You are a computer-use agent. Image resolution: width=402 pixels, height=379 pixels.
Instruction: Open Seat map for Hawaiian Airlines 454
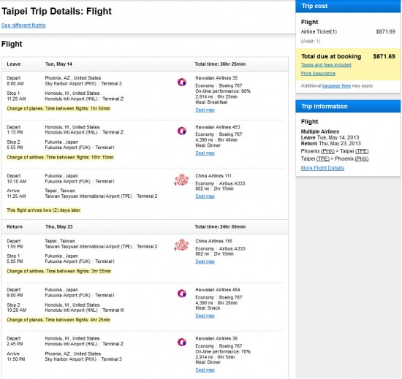(x=205, y=315)
